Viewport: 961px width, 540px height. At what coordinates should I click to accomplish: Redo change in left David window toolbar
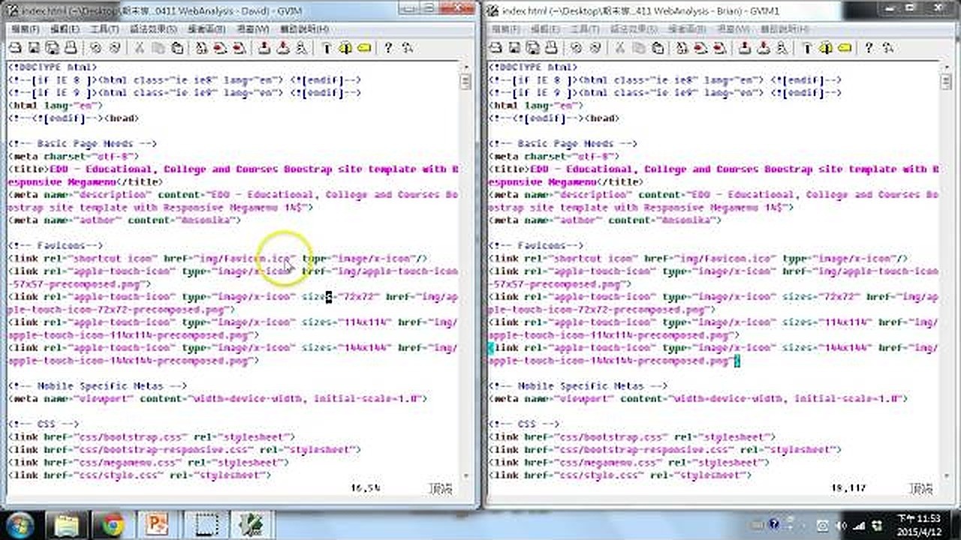[x=114, y=47]
